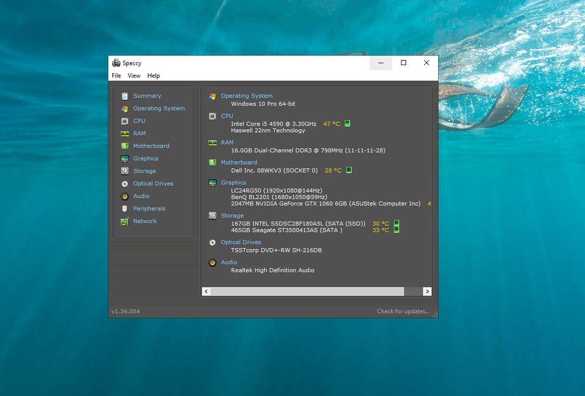Click the version number v1.34.084
Screen dimensions: 585x396
coord(126,311)
